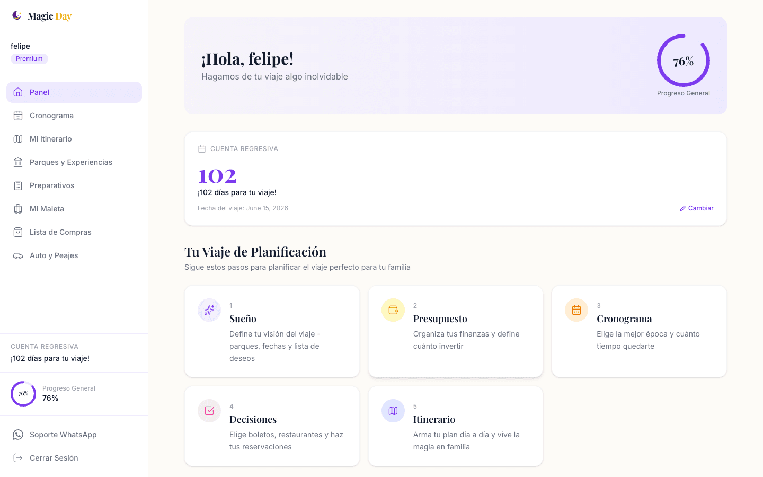Click the Presupuesto wallet icon

click(x=393, y=310)
